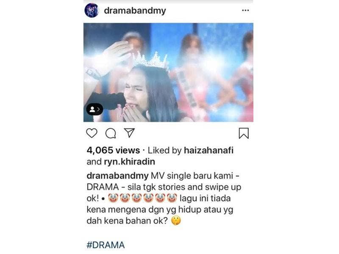Image resolution: width=339 pixels, height=254 pixels.
Task: Open dramabandmy profile picture
Action: [92, 10]
